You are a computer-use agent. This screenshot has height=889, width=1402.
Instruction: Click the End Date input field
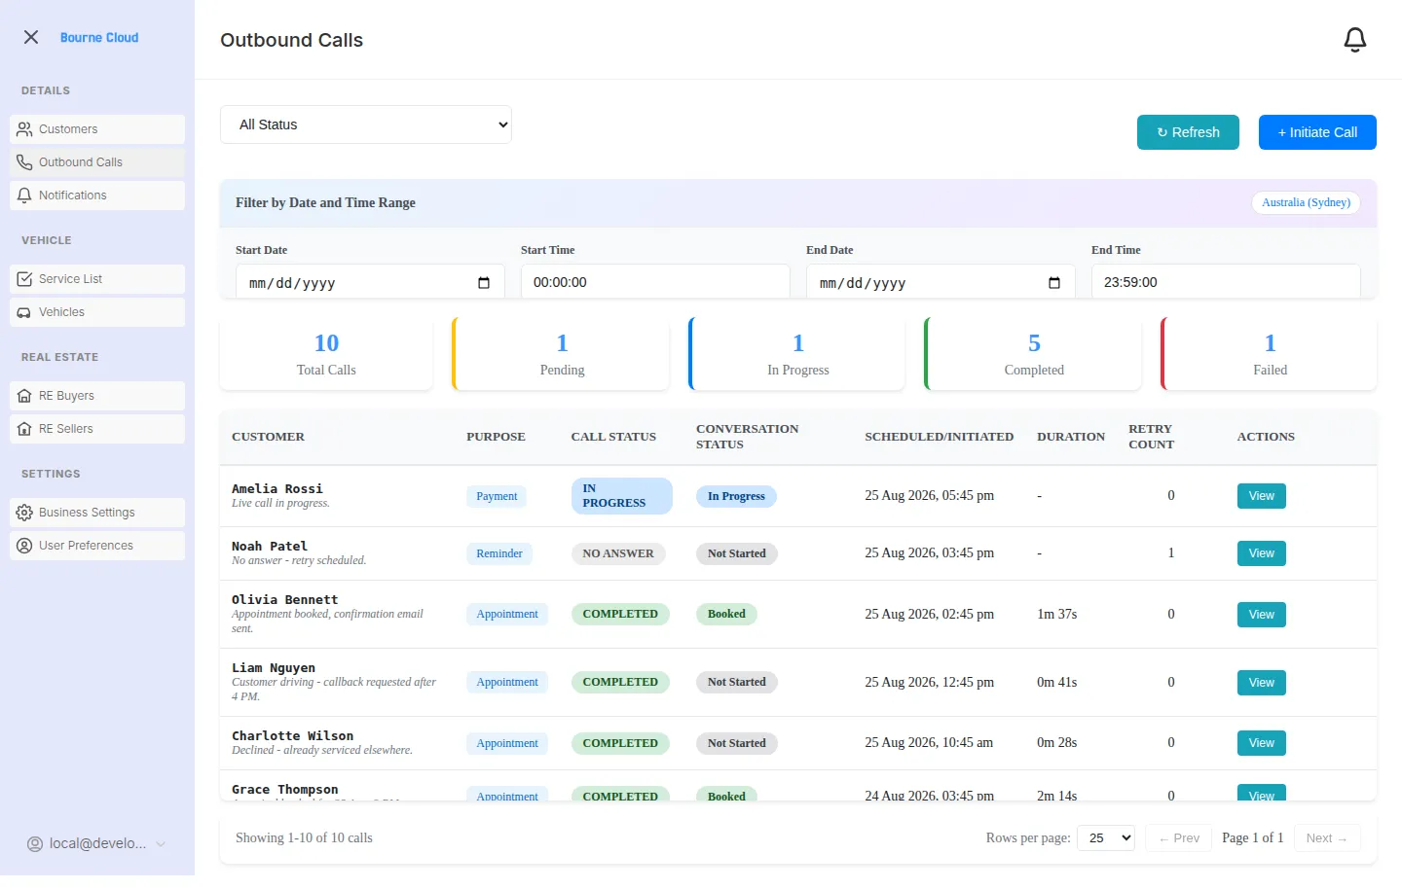941,282
